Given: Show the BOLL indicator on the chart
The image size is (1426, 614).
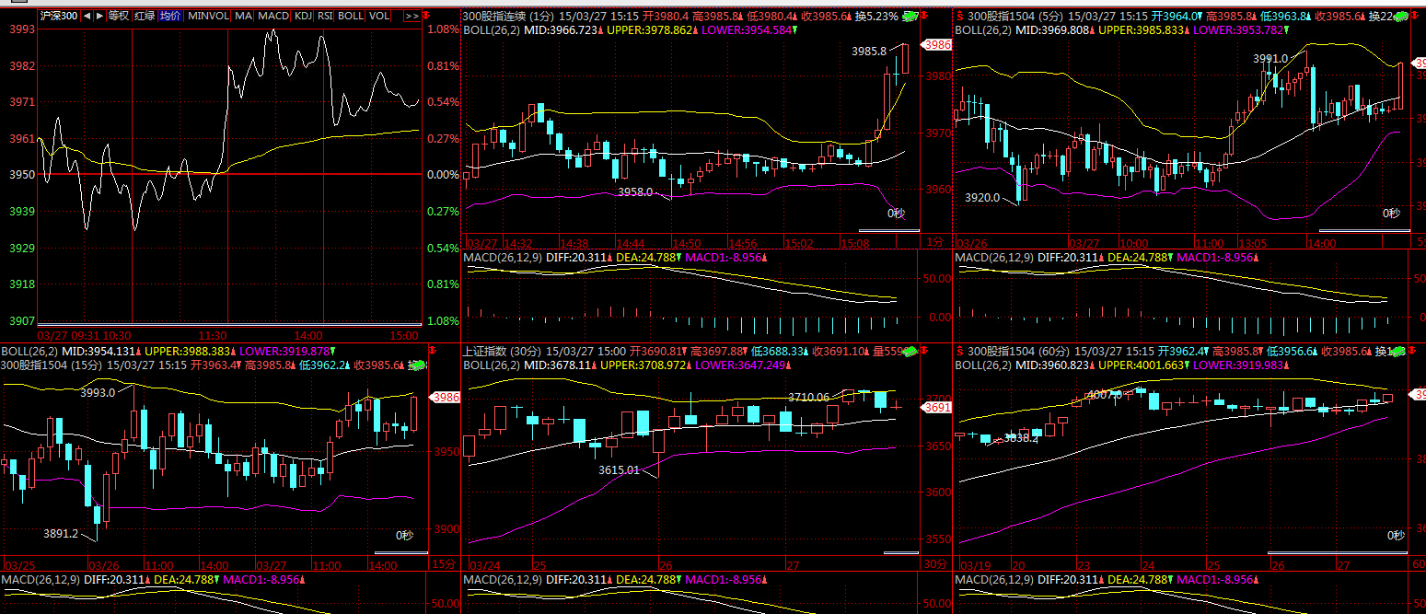Looking at the screenshot, I should click(x=350, y=17).
